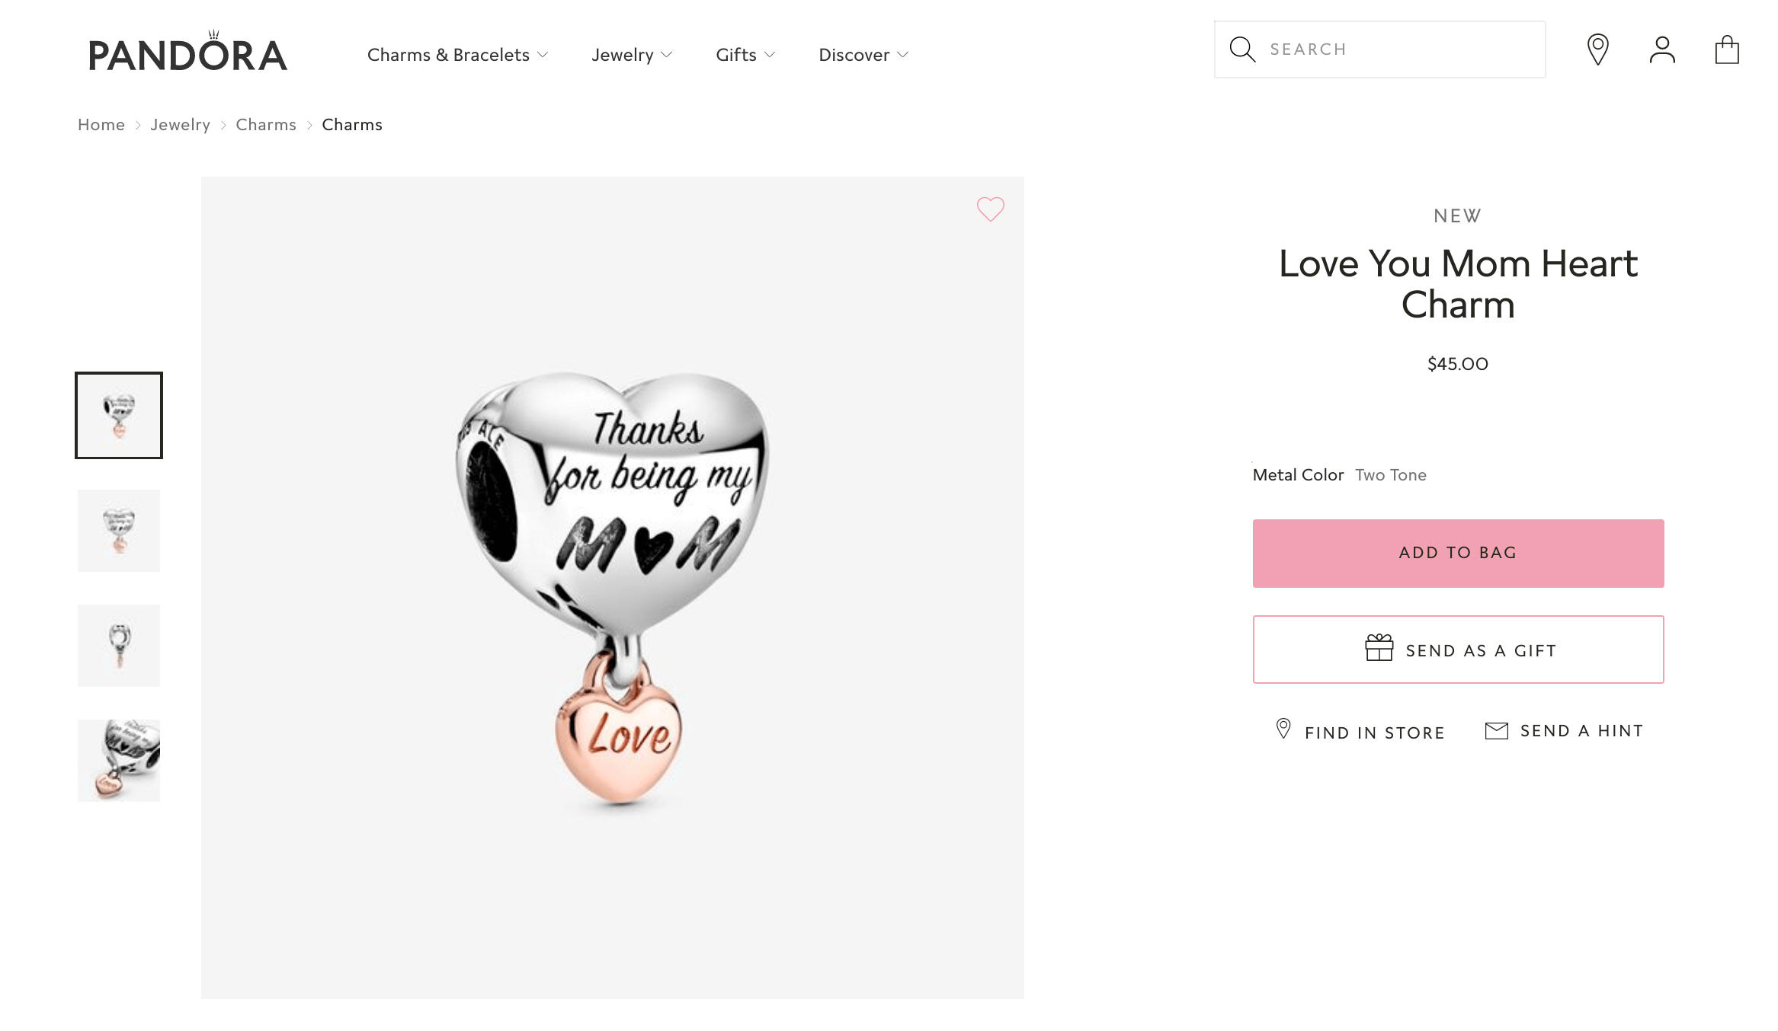The height and width of the screenshot is (1031, 1778).
Task: Open the Discover navigation menu
Action: (863, 55)
